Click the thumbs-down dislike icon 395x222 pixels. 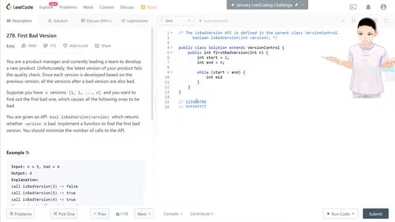point(45,46)
